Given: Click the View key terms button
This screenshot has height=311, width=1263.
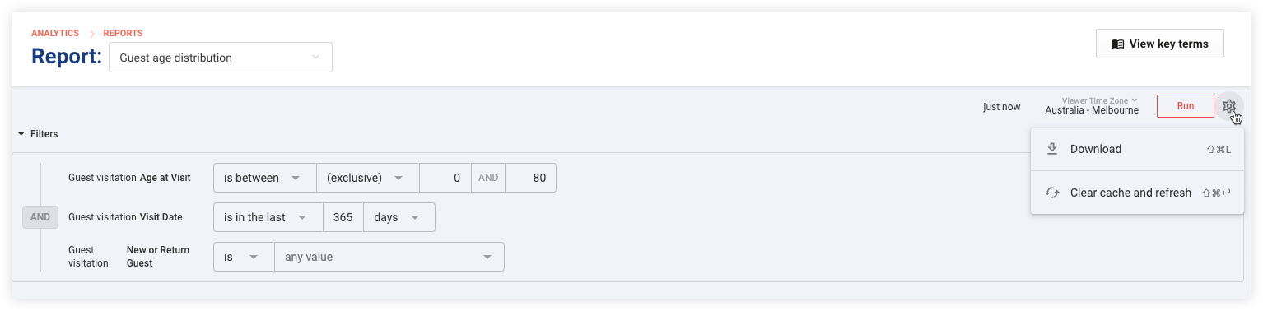Looking at the screenshot, I should coord(1160,44).
